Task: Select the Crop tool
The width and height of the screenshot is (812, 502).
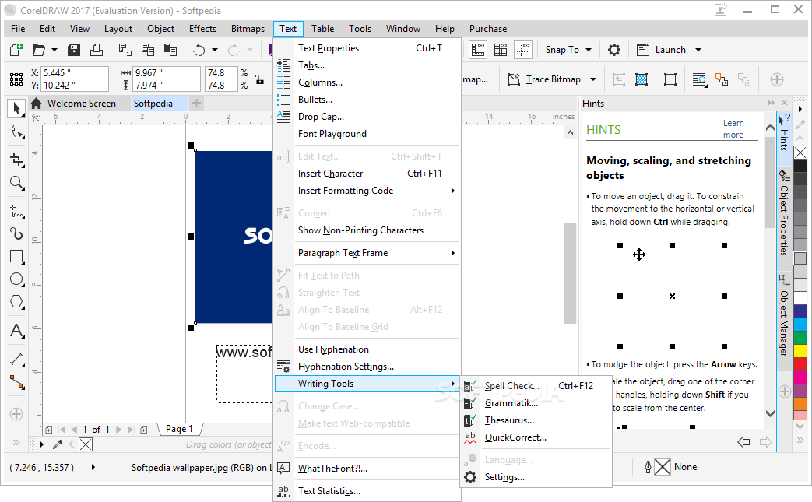Action: [x=17, y=160]
